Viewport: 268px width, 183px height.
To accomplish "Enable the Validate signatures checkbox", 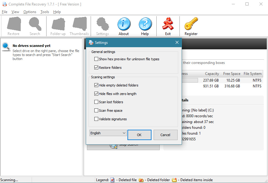I will coord(96,119).
